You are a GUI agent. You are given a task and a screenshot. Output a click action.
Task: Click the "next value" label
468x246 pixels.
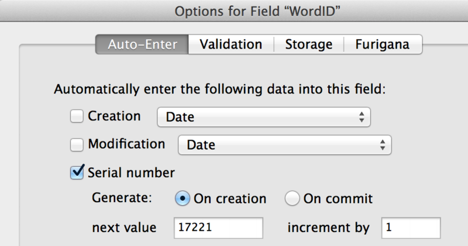pos(124,228)
